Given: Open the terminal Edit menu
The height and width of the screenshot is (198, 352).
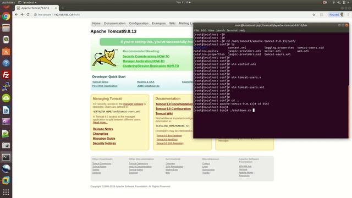Looking at the screenshot, I should point(204,30).
